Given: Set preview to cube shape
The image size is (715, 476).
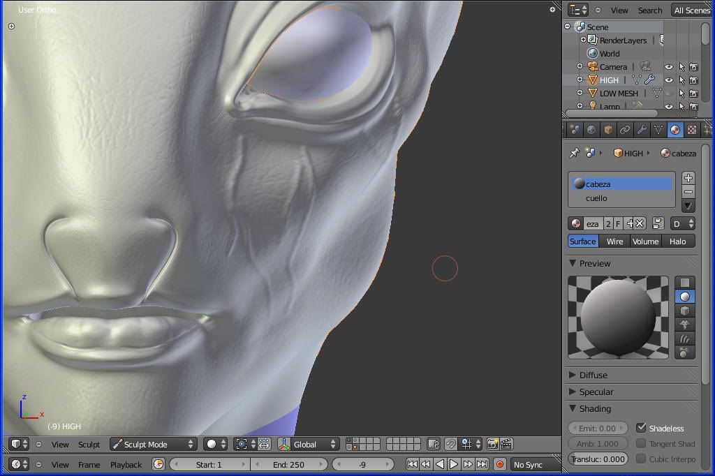Looking at the screenshot, I should coord(685,311).
